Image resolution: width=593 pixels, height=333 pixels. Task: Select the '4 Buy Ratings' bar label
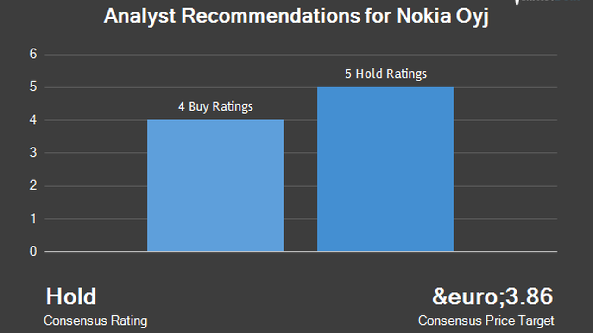click(x=215, y=106)
